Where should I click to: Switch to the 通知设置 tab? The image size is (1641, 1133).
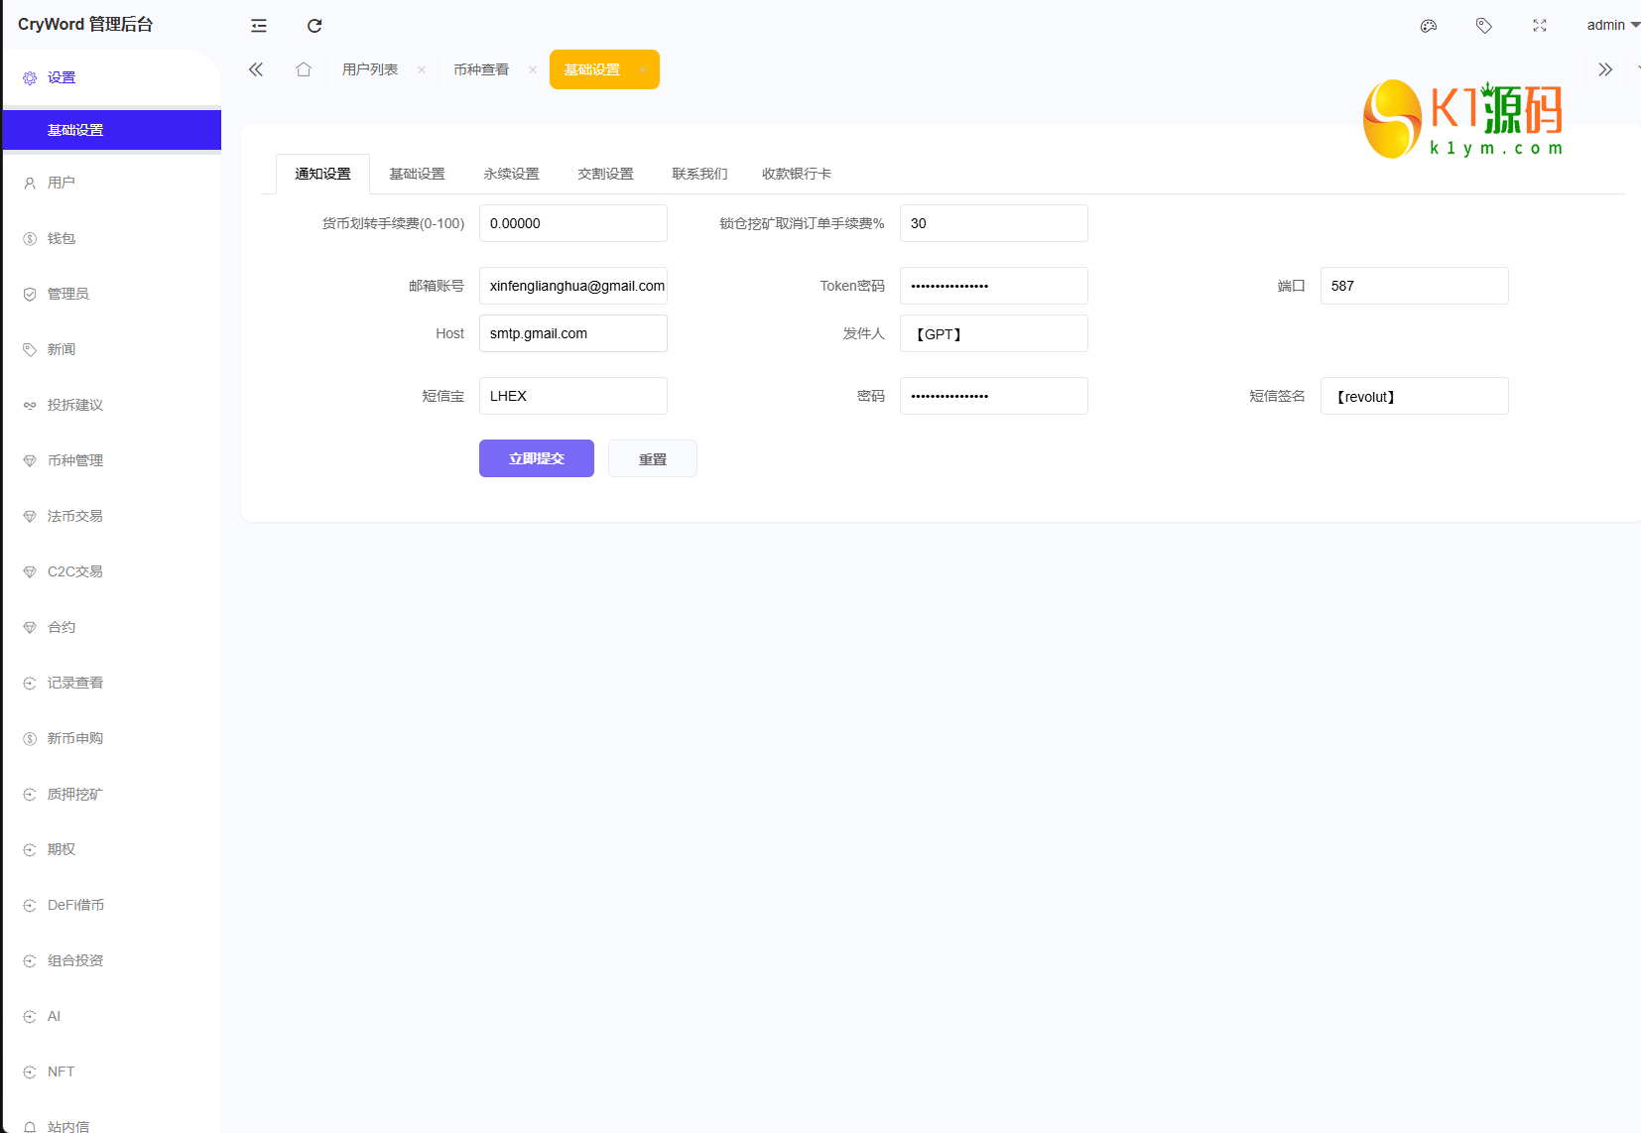click(x=322, y=174)
